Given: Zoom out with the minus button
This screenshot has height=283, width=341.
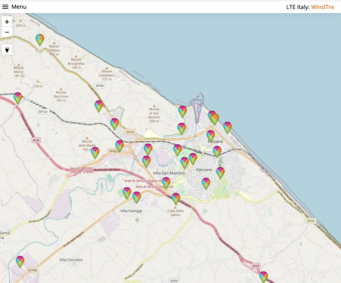Looking at the screenshot, I should 7,32.
